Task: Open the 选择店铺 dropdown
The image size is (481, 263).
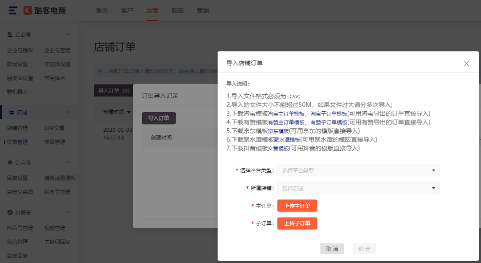Action: (x=358, y=188)
